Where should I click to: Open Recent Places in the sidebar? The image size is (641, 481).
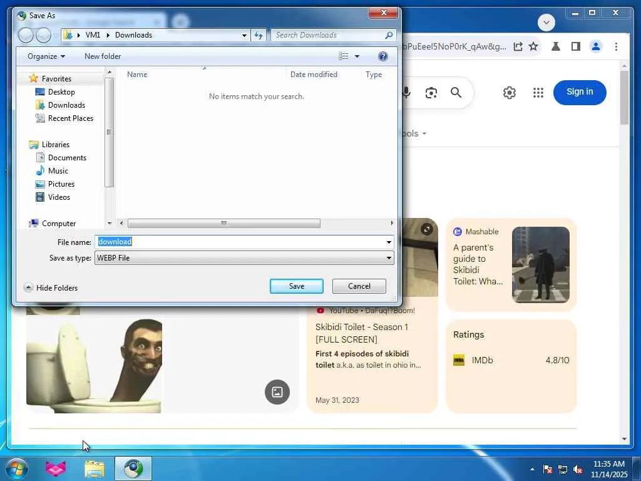click(70, 118)
